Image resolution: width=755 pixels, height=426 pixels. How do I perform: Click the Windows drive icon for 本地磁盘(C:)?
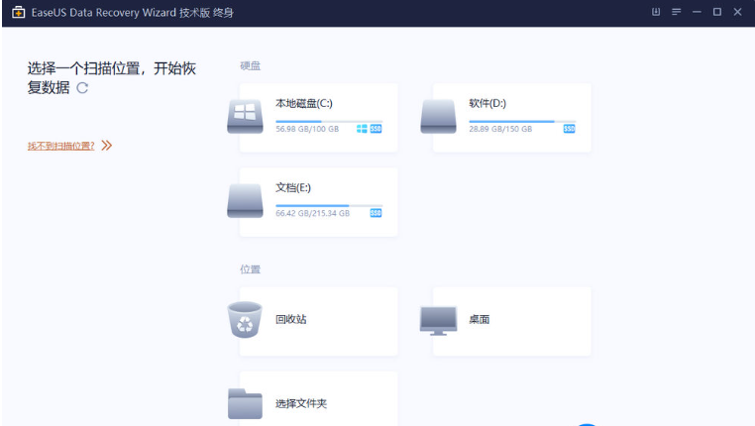(245, 116)
